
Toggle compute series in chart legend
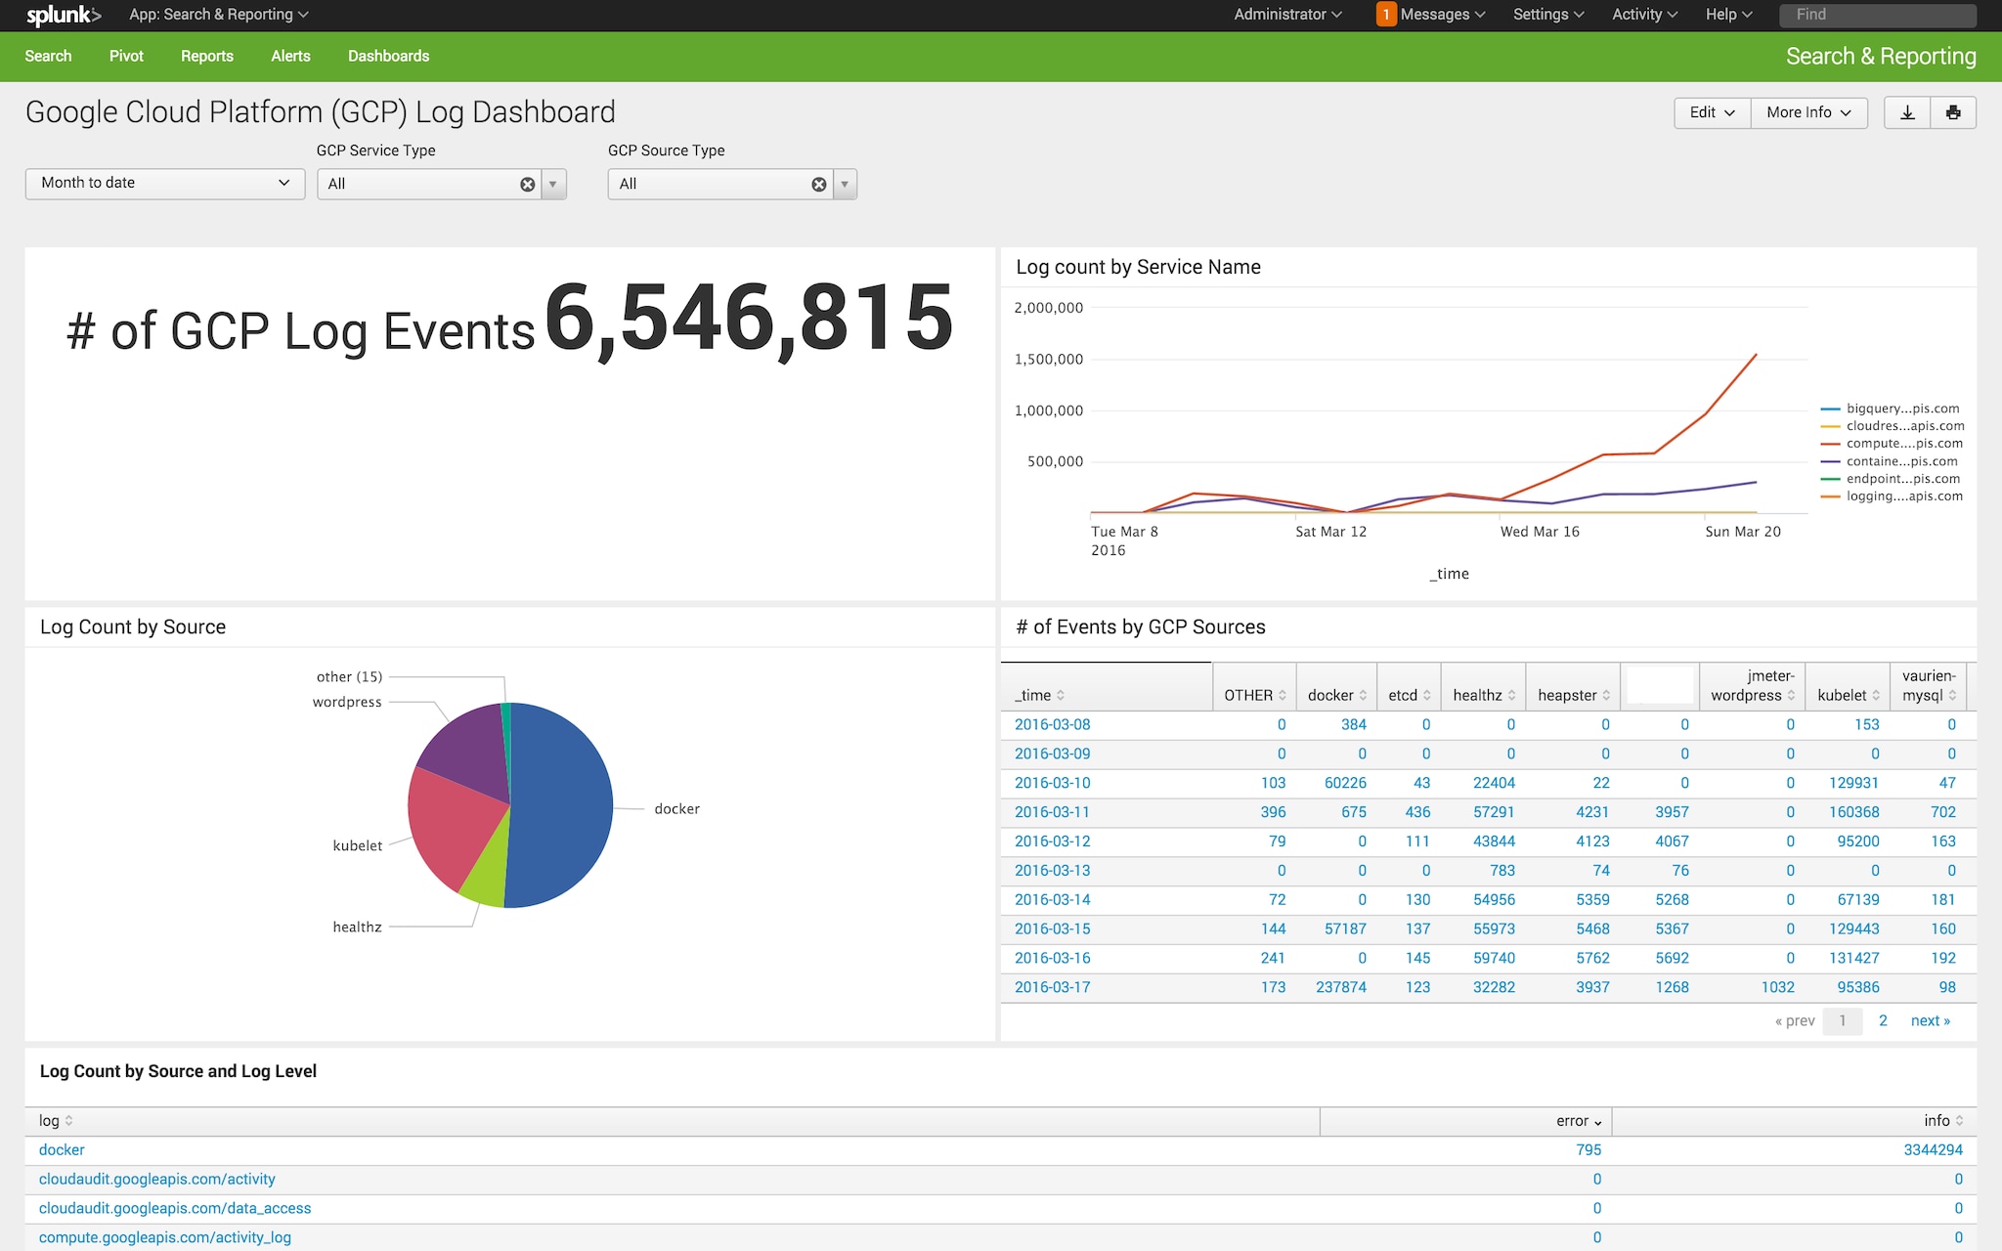1901,444
